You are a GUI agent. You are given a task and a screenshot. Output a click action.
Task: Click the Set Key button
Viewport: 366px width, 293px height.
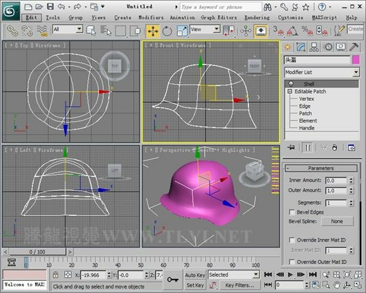point(195,285)
